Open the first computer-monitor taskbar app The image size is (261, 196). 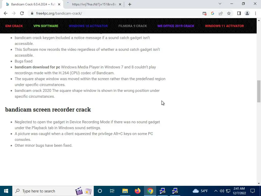(162, 191)
